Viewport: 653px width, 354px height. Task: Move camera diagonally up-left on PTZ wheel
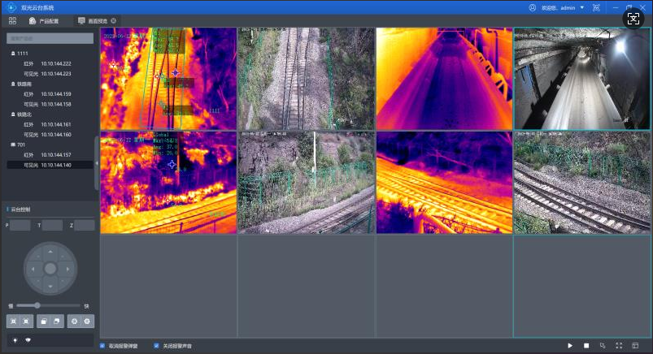[x=38, y=257]
